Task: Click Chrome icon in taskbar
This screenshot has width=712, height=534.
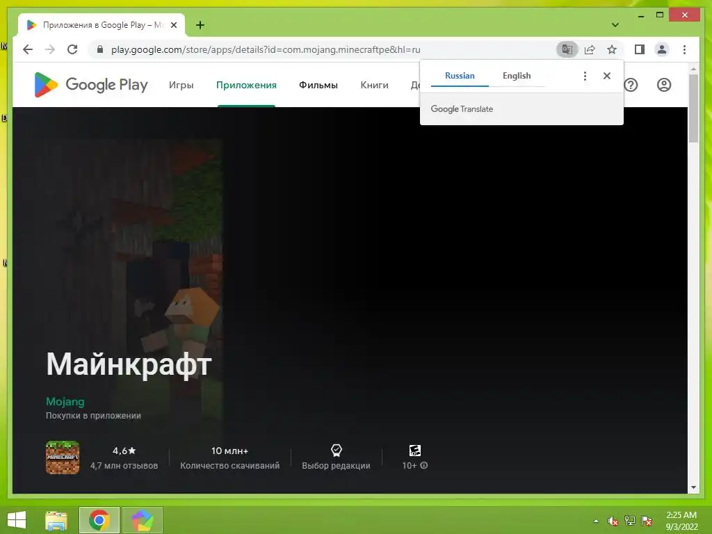Action: (x=99, y=520)
